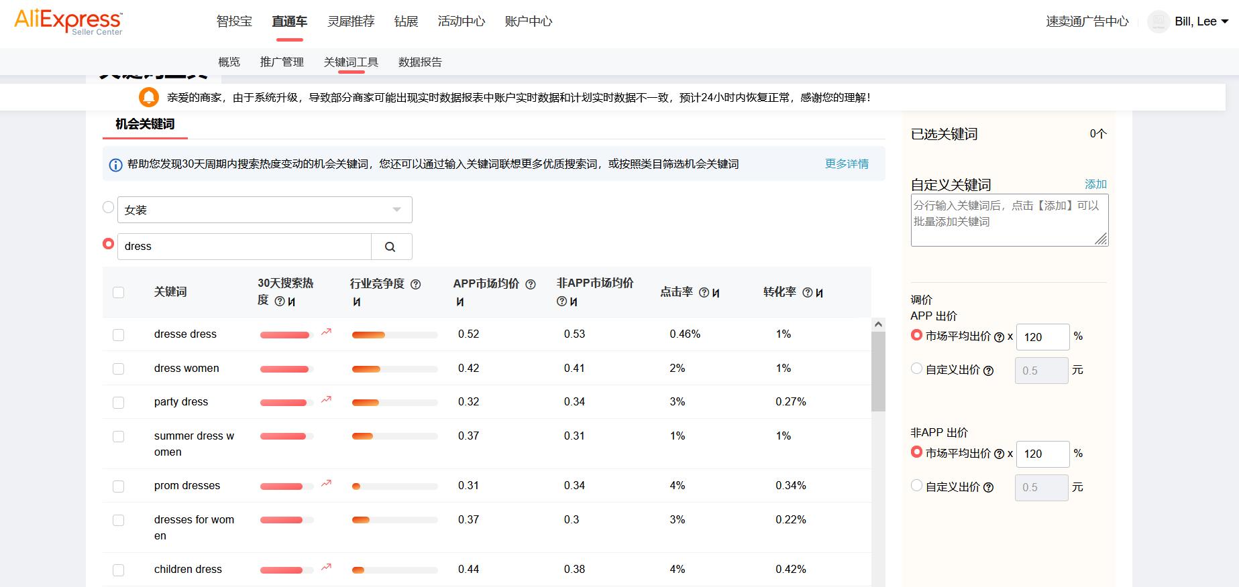This screenshot has height=587, width=1239.
Task: Click the orange notification bell icon
Action: tap(149, 97)
